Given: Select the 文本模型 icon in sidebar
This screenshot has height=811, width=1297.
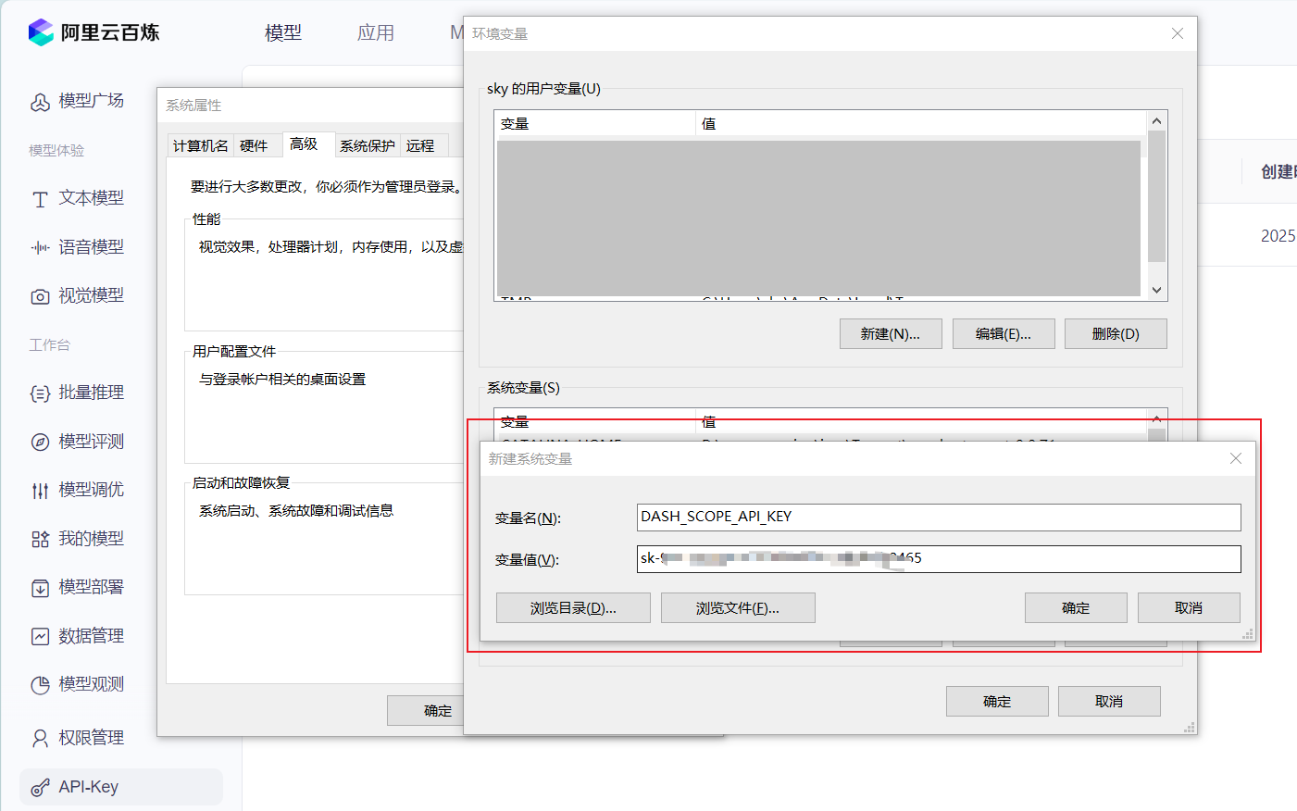Looking at the screenshot, I should [x=40, y=199].
